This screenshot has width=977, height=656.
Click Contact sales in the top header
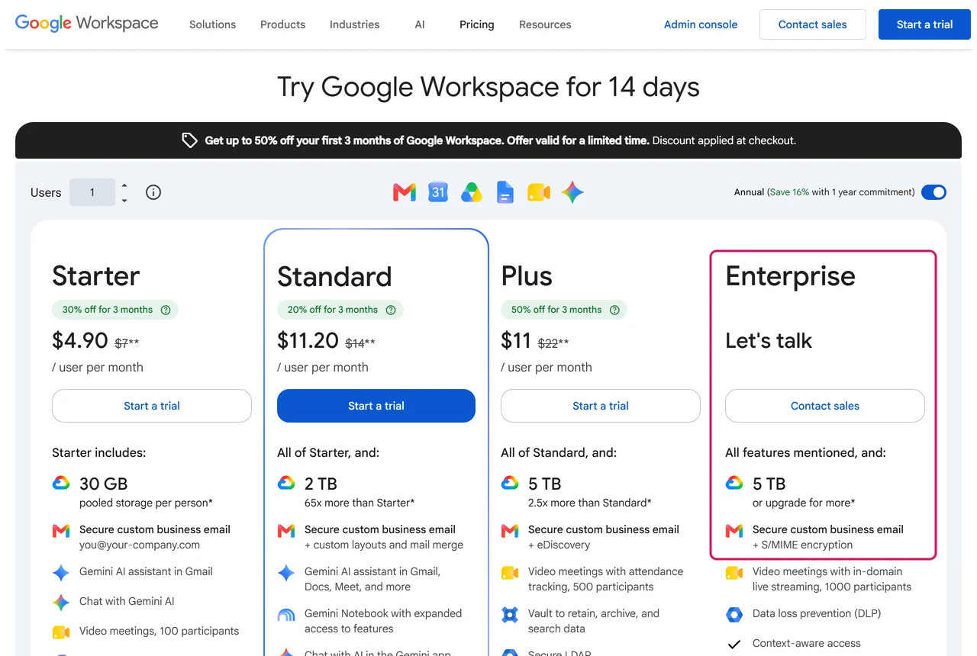[813, 24]
